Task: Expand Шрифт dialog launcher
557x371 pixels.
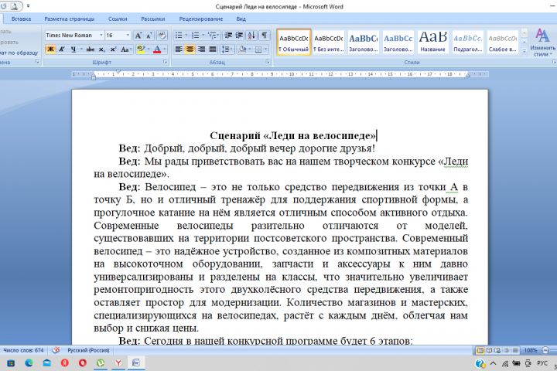Action: (x=166, y=62)
